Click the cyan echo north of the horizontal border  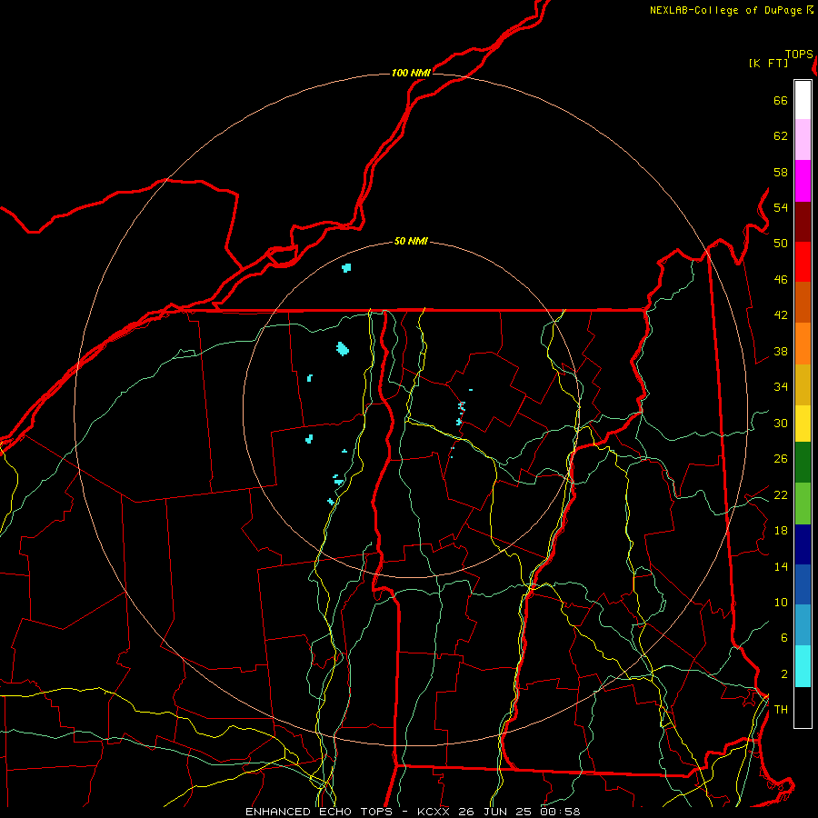(346, 267)
